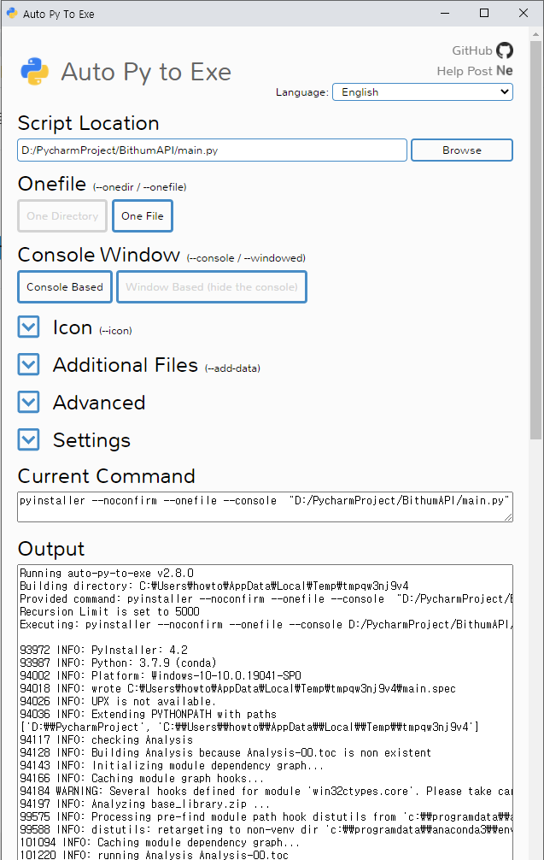This screenshot has height=860, width=544.
Task: Minimize the Auto Py To Exe window
Action: [445, 13]
